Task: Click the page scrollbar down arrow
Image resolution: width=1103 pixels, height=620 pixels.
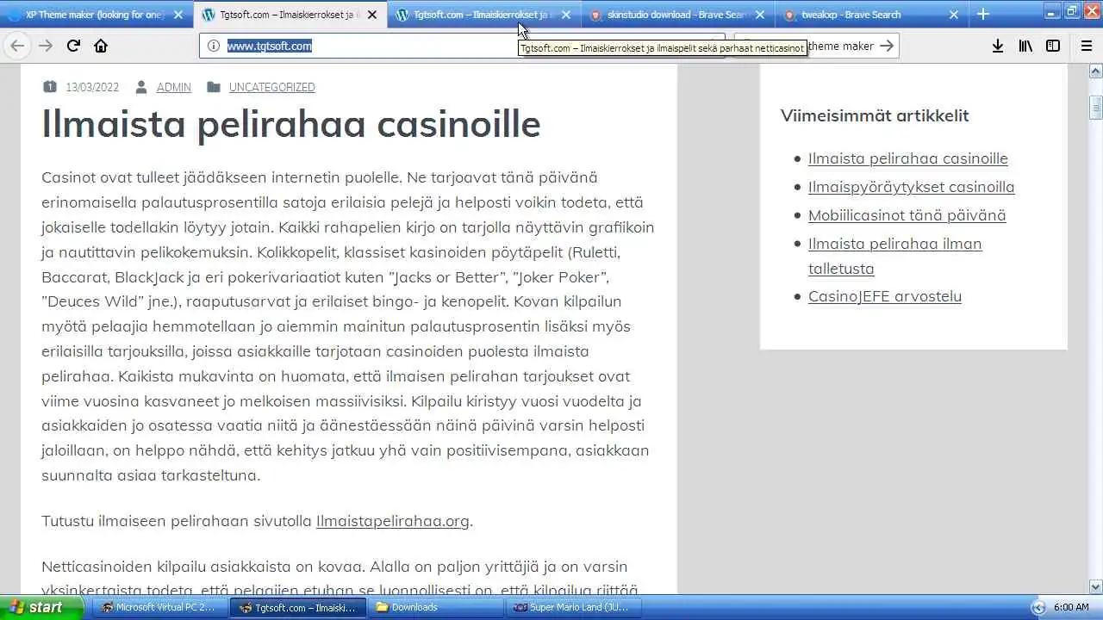Action: [1095, 586]
